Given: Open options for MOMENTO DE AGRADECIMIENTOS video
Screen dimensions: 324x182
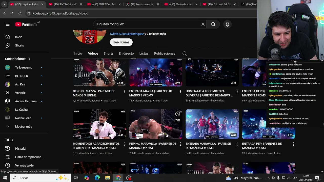Looking at the screenshot, I should [124, 144].
